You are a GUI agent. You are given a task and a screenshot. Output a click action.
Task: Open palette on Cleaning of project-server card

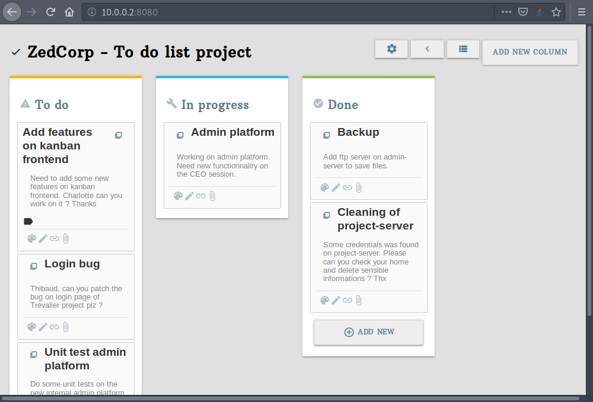324,300
